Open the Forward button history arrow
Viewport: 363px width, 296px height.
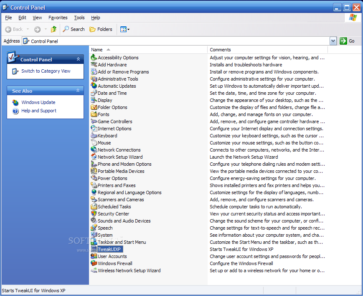46,29
